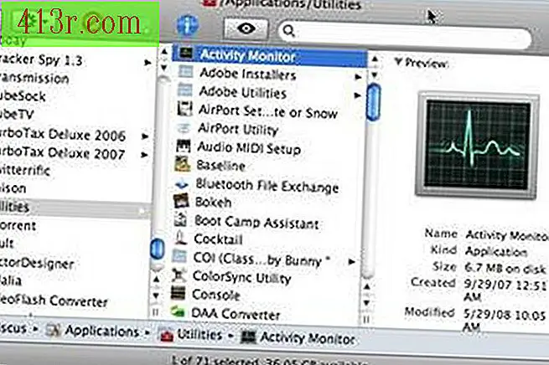
Task: Expand the Adobe Installers folder arrow
Action: [358, 76]
